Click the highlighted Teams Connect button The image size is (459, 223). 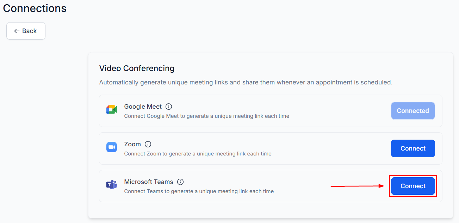[x=413, y=186]
